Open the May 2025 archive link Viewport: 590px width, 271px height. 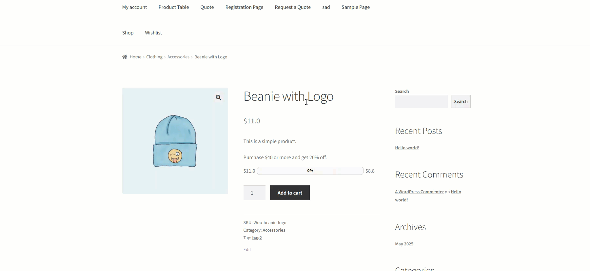(404, 244)
